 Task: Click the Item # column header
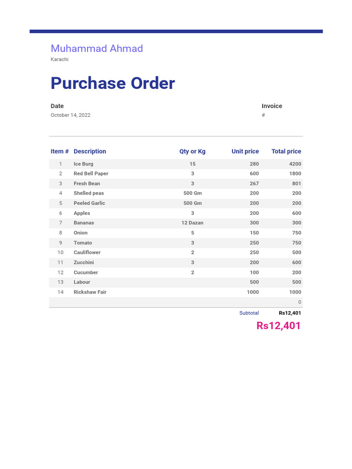[60, 151]
